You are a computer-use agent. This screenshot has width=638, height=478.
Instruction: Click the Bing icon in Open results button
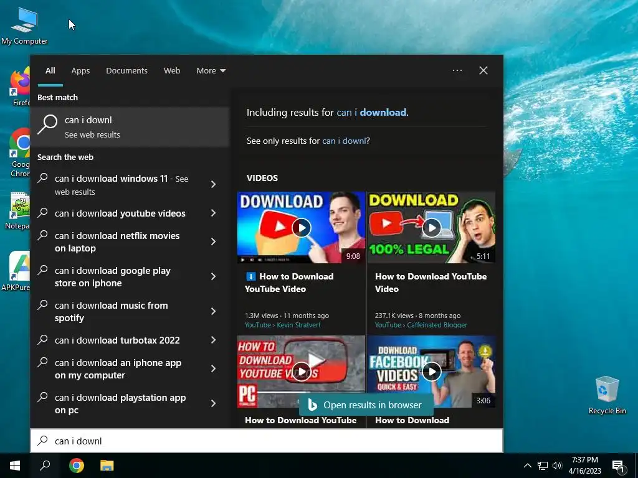tap(312, 405)
